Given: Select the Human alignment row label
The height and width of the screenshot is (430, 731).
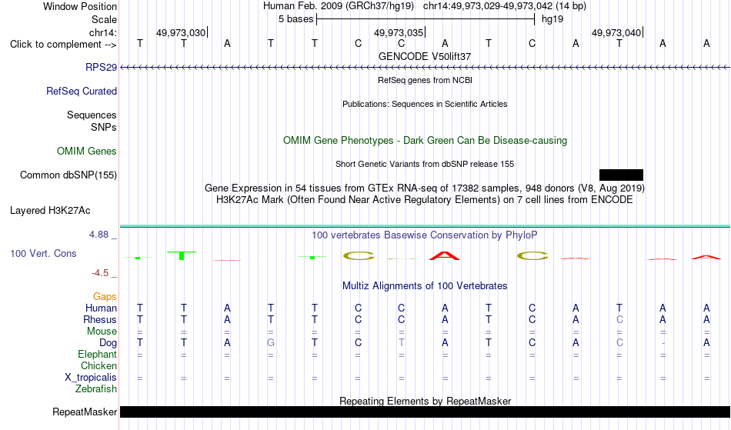Looking at the screenshot, I should 101,308.
